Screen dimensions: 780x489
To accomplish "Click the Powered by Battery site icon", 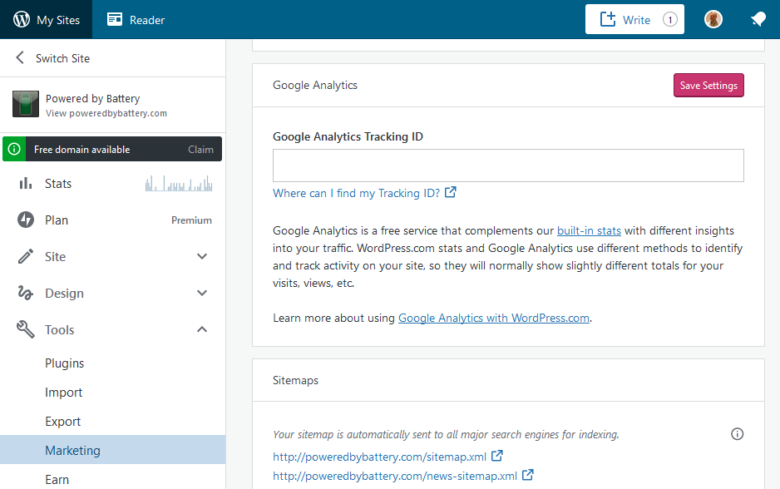I will (x=26, y=105).
